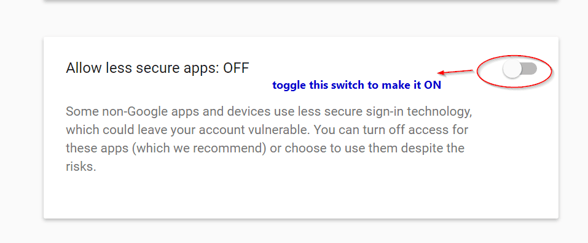The width and height of the screenshot is (588, 243).
Task: Click the word "ON" in blue annotation
Action: pos(433,85)
